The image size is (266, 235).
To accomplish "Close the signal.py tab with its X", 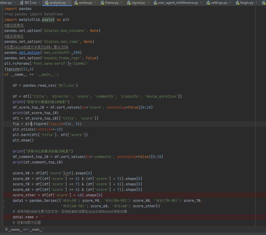I will (x=148, y=3).
